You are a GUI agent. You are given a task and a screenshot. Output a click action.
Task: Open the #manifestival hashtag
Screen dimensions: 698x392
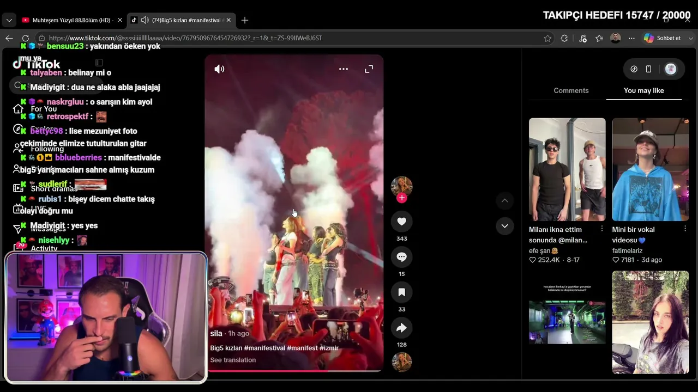pyautogui.click(x=264, y=348)
